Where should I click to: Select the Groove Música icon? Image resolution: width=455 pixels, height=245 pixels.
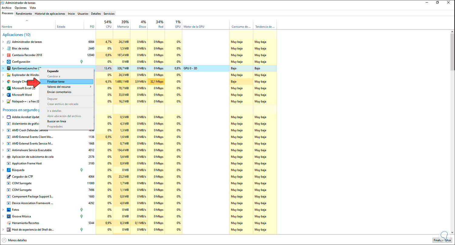pyautogui.click(x=8, y=216)
